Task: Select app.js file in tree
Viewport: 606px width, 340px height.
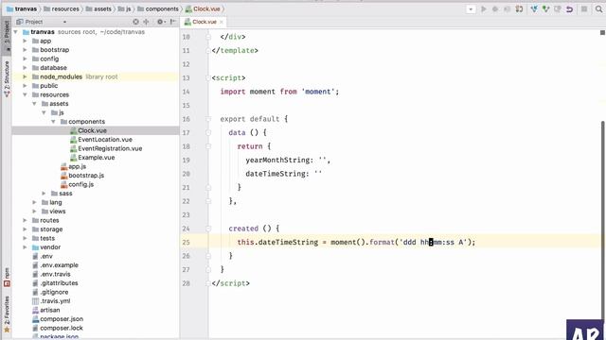Action: [74, 166]
